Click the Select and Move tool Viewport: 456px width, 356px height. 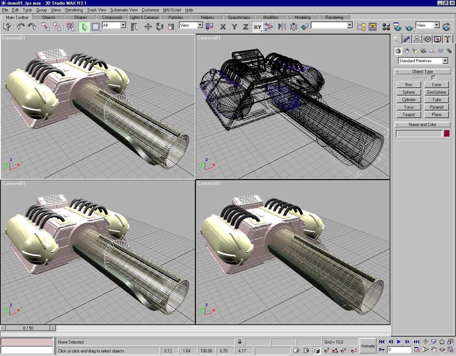pos(148,27)
